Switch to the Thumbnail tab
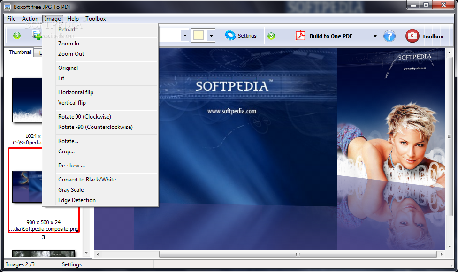458x272 pixels. click(20, 52)
